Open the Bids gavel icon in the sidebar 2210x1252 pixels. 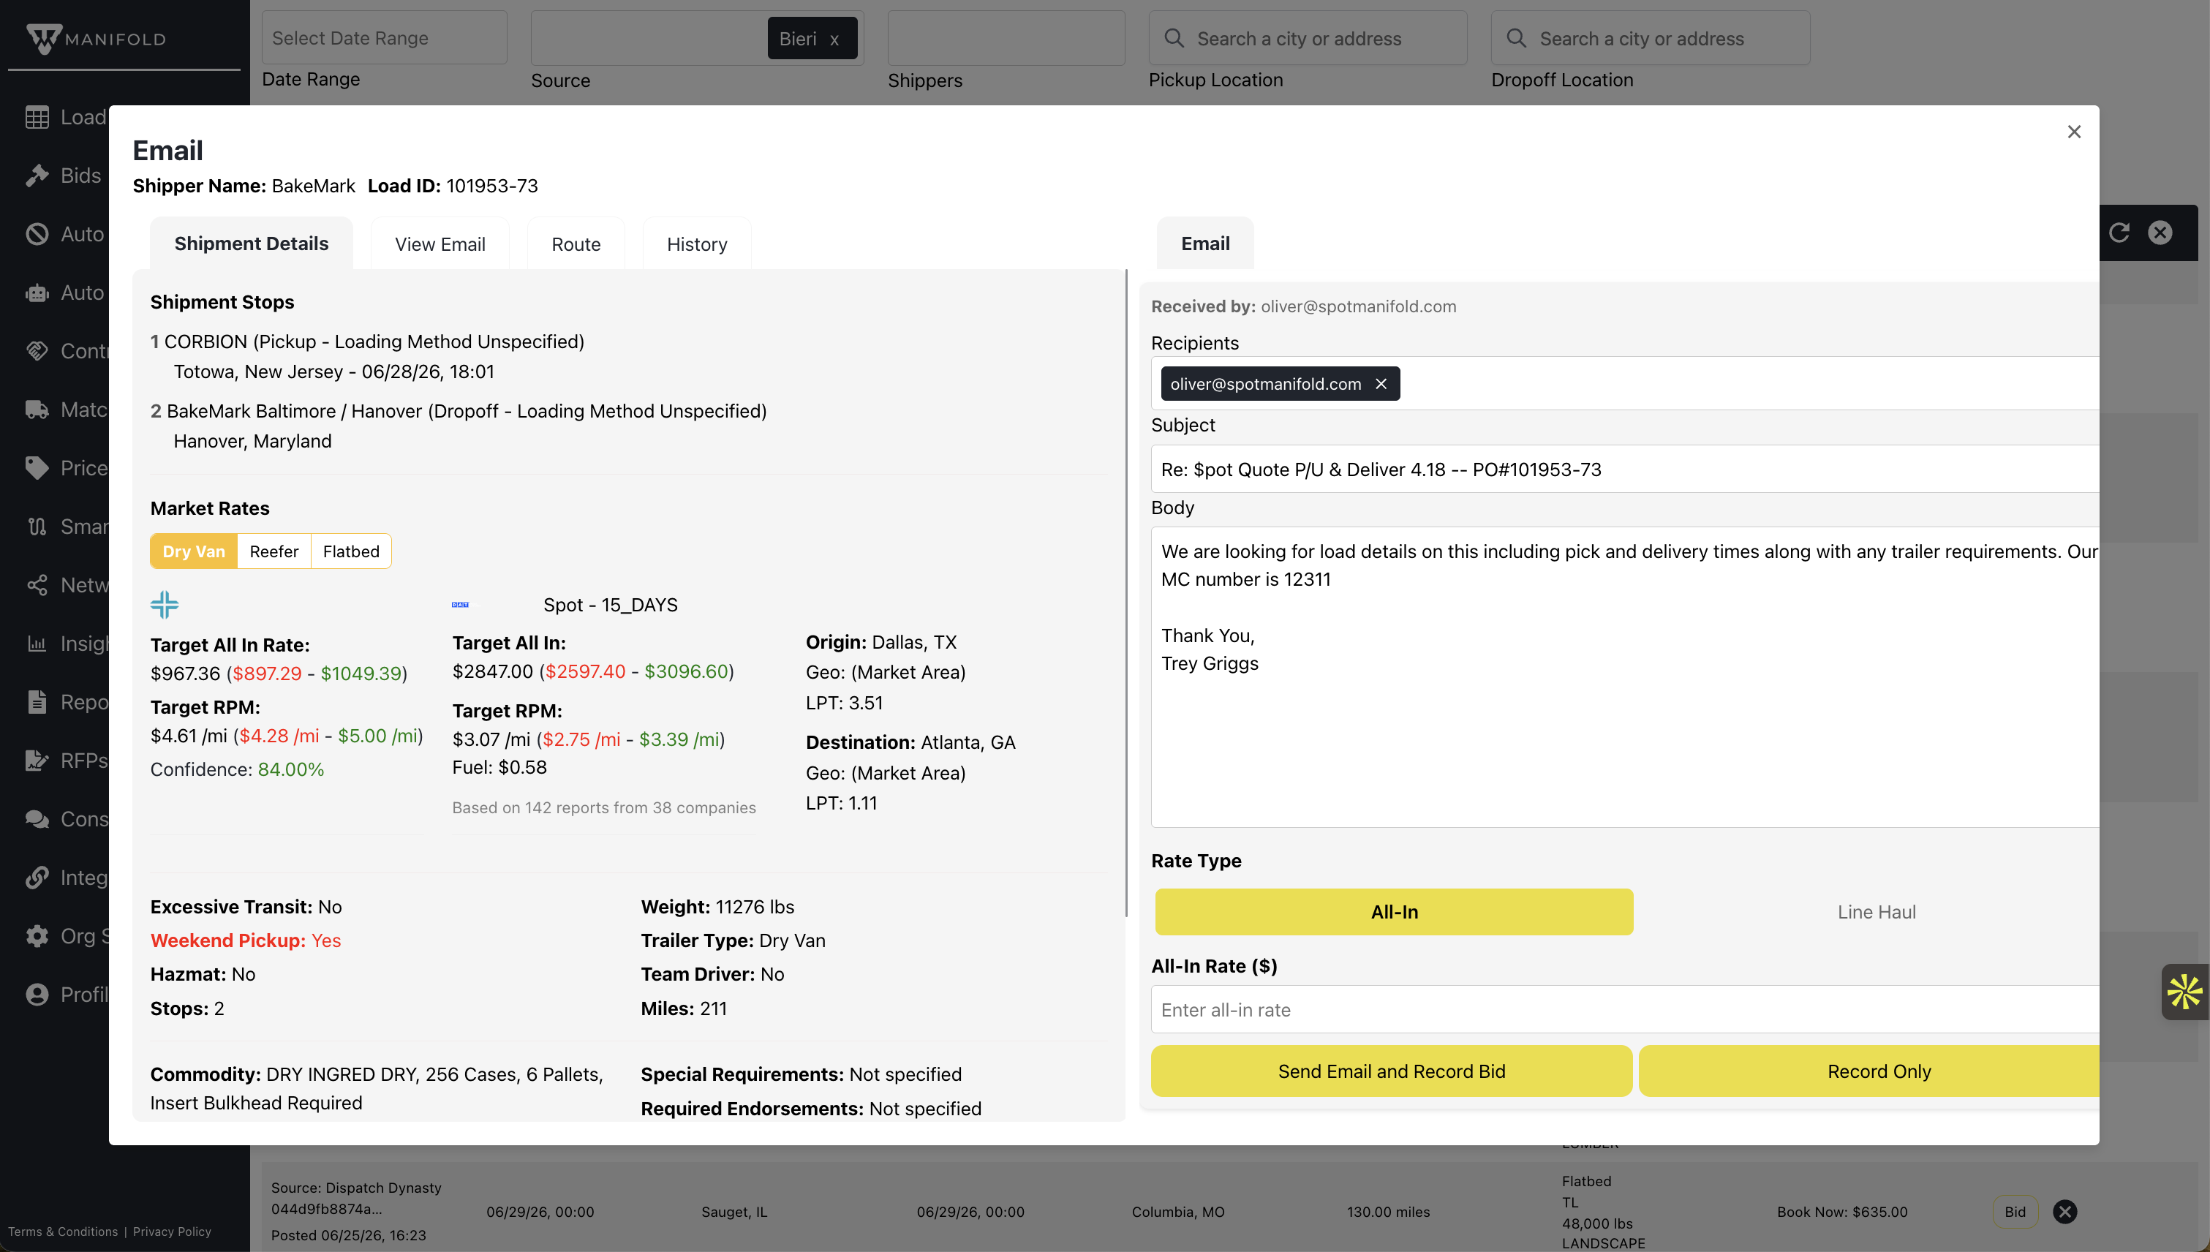click(x=37, y=176)
